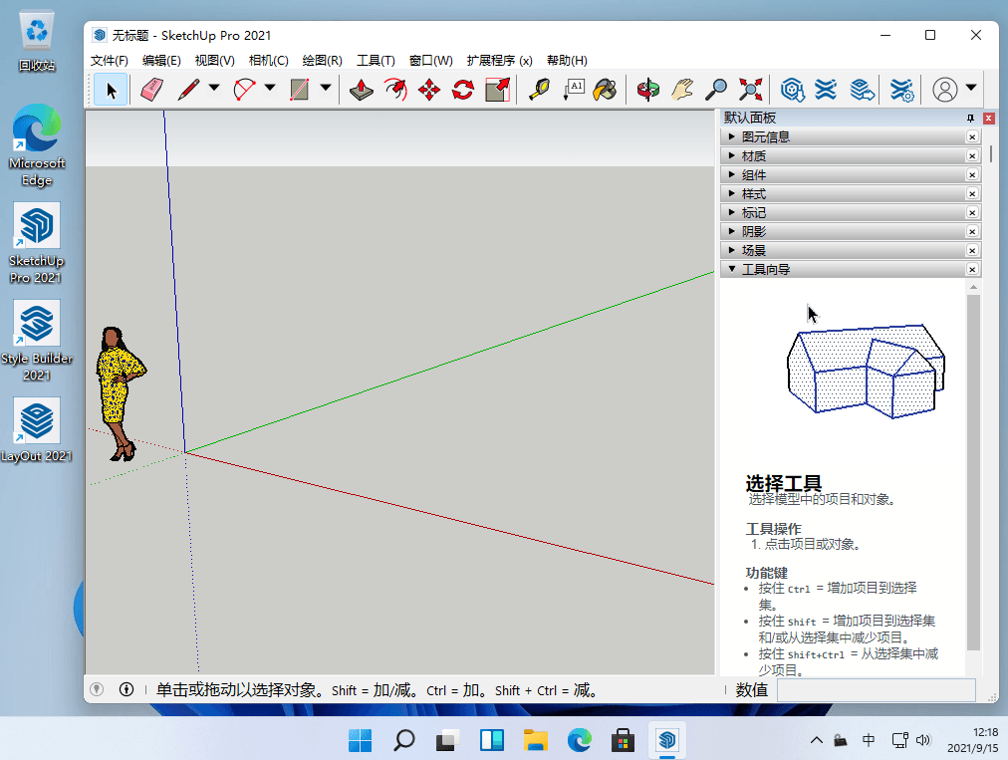The height and width of the screenshot is (760, 1008).
Task: Close the 图元信息 panel with its X
Action: pos(972,136)
